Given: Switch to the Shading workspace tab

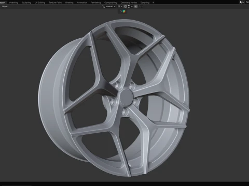Looking at the screenshot, I should [69, 3].
